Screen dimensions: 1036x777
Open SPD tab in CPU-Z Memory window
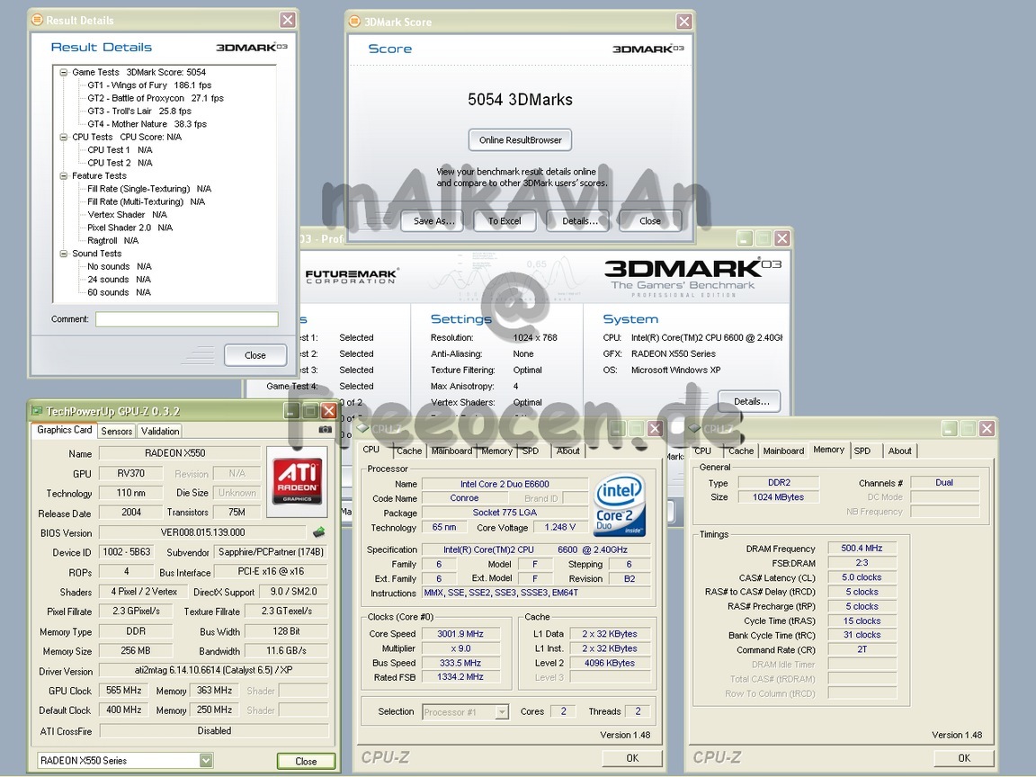862,451
